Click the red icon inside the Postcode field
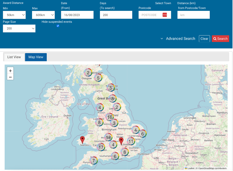The height and width of the screenshot is (171, 233). pyautogui.click(x=165, y=15)
